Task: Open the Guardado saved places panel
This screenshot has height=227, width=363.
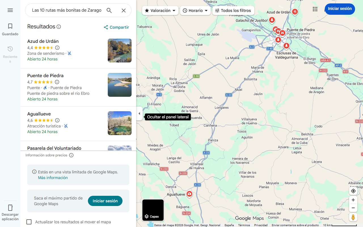Action: point(10,29)
